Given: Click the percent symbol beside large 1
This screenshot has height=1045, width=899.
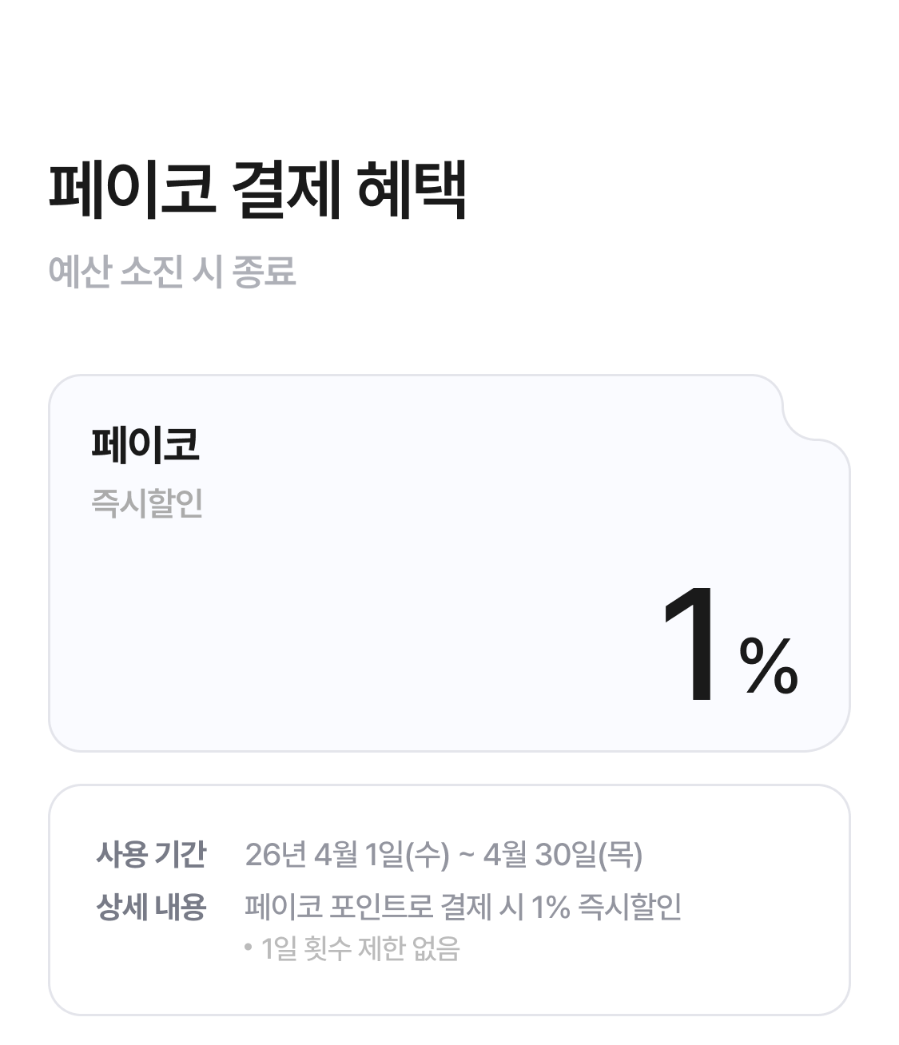Looking at the screenshot, I should (769, 666).
